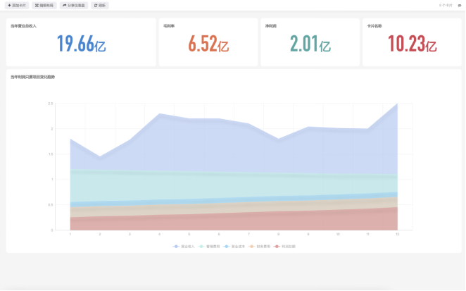Click the 添加卡片 plus button
This screenshot has width=466, height=291.
(x=17, y=6)
